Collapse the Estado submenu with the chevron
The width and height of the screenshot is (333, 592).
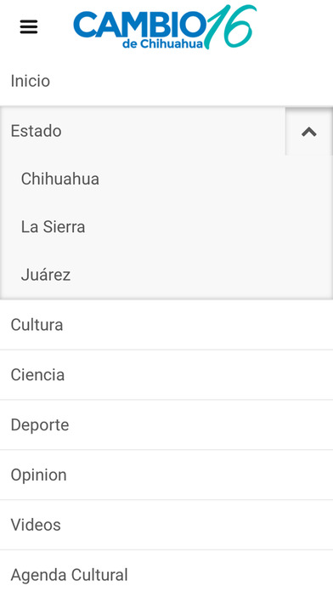309,131
